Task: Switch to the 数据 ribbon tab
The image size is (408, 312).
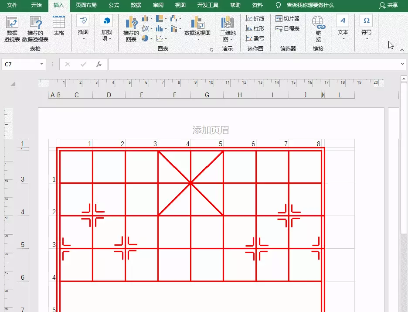Action: point(136,6)
